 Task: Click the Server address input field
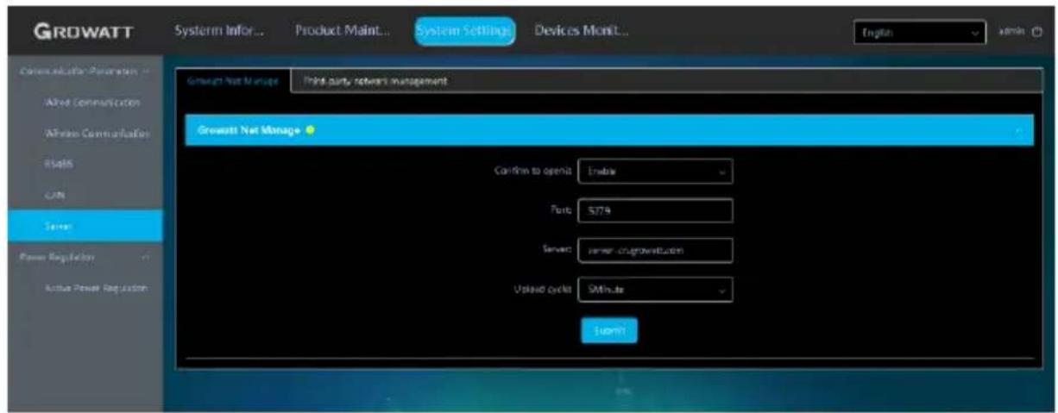click(x=655, y=250)
